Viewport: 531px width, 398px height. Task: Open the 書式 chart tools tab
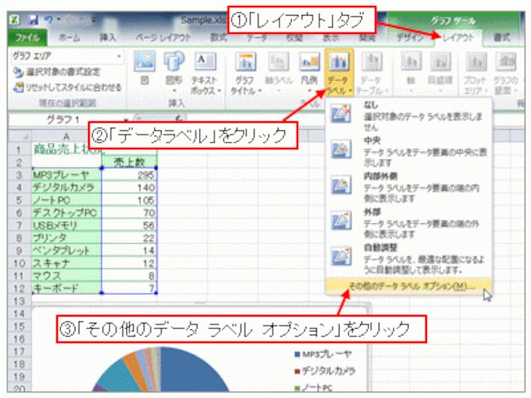tap(502, 38)
